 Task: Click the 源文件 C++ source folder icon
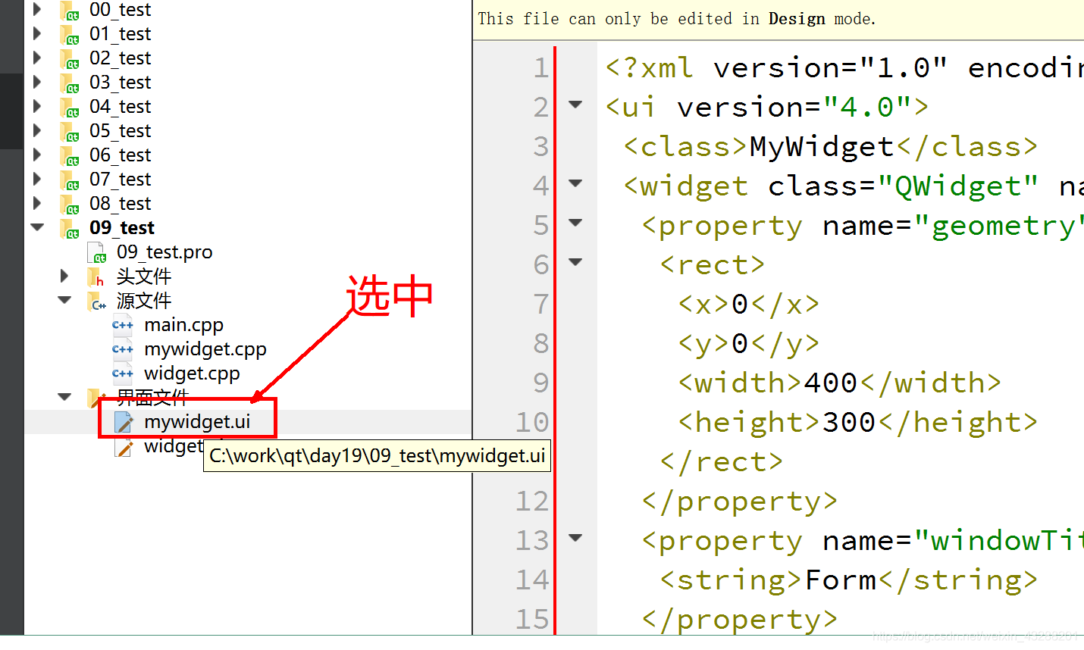pos(97,302)
